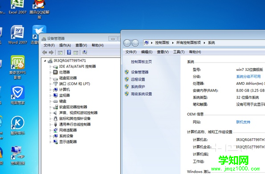Expand the 通用串行总线控制器 node arrow
Viewport: 265px width, 174px height.
coord(50,124)
